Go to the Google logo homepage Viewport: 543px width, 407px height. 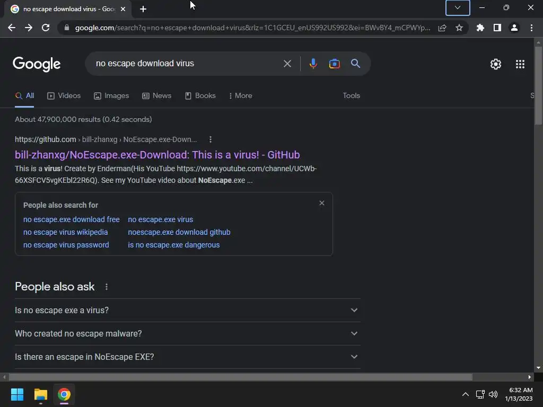tap(37, 64)
